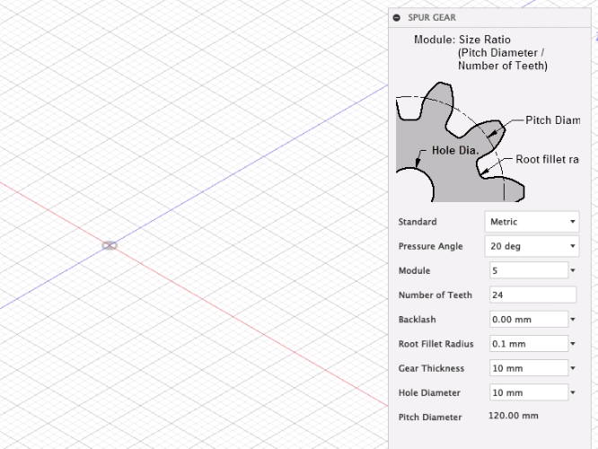This screenshot has width=598, height=449.
Task: Click the Root Fillet Radius label
Action: coord(435,344)
